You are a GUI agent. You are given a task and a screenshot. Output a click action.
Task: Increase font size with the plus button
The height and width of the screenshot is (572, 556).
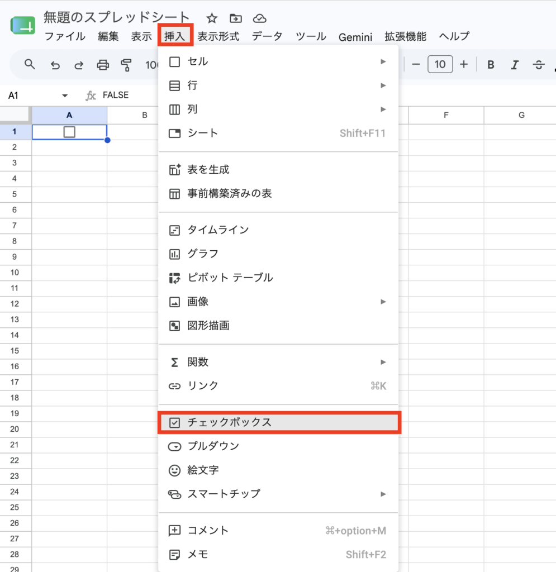(x=464, y=65)
